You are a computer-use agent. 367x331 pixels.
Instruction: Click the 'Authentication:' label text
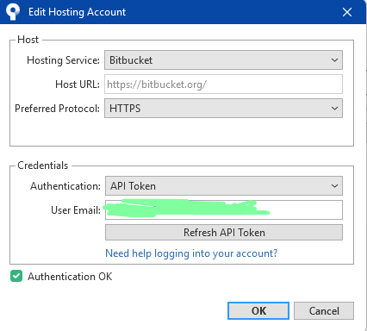pos(65,186)
